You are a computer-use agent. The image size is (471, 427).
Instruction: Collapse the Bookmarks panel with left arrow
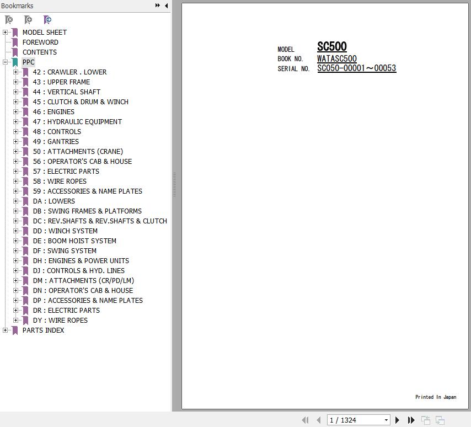point(166,6)
